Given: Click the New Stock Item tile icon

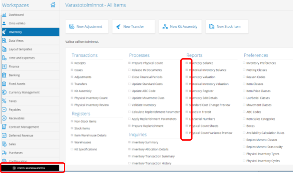Looking at the screenshot, I should [212, 27].
